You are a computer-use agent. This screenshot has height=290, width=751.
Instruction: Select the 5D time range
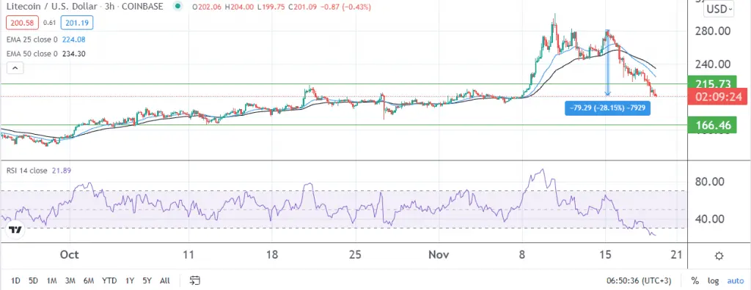click(x=33, y=281)
